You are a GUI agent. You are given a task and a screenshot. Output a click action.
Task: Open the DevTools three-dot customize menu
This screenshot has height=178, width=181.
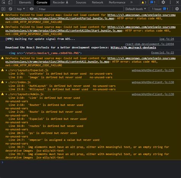170,2
